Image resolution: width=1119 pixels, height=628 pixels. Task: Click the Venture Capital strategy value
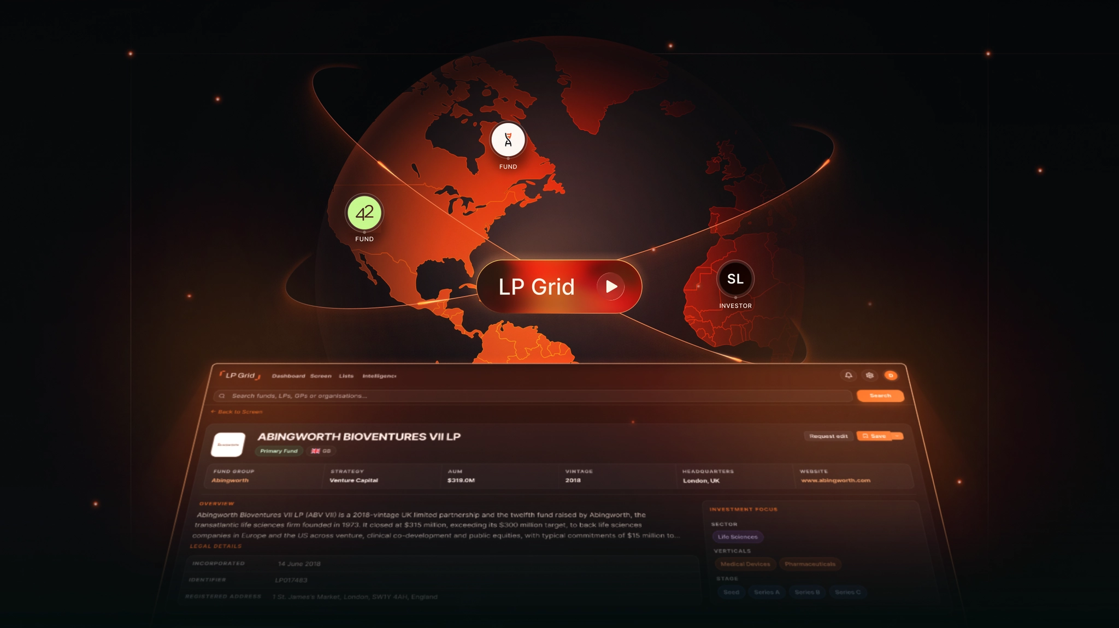[x=354, y=481]
